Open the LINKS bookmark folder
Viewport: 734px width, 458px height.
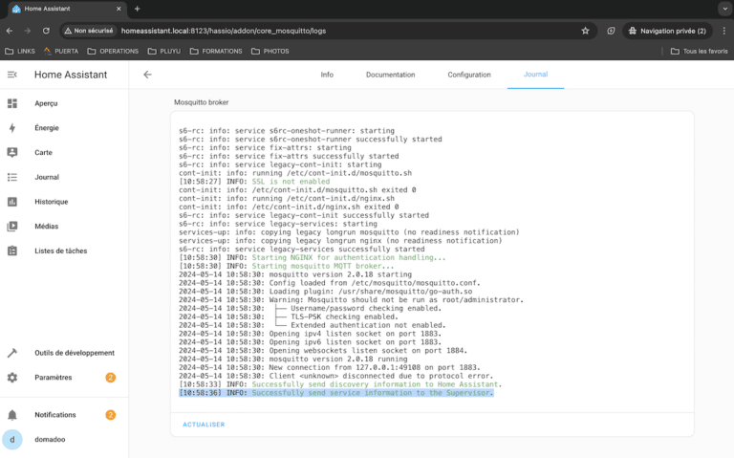pos(20,51)
